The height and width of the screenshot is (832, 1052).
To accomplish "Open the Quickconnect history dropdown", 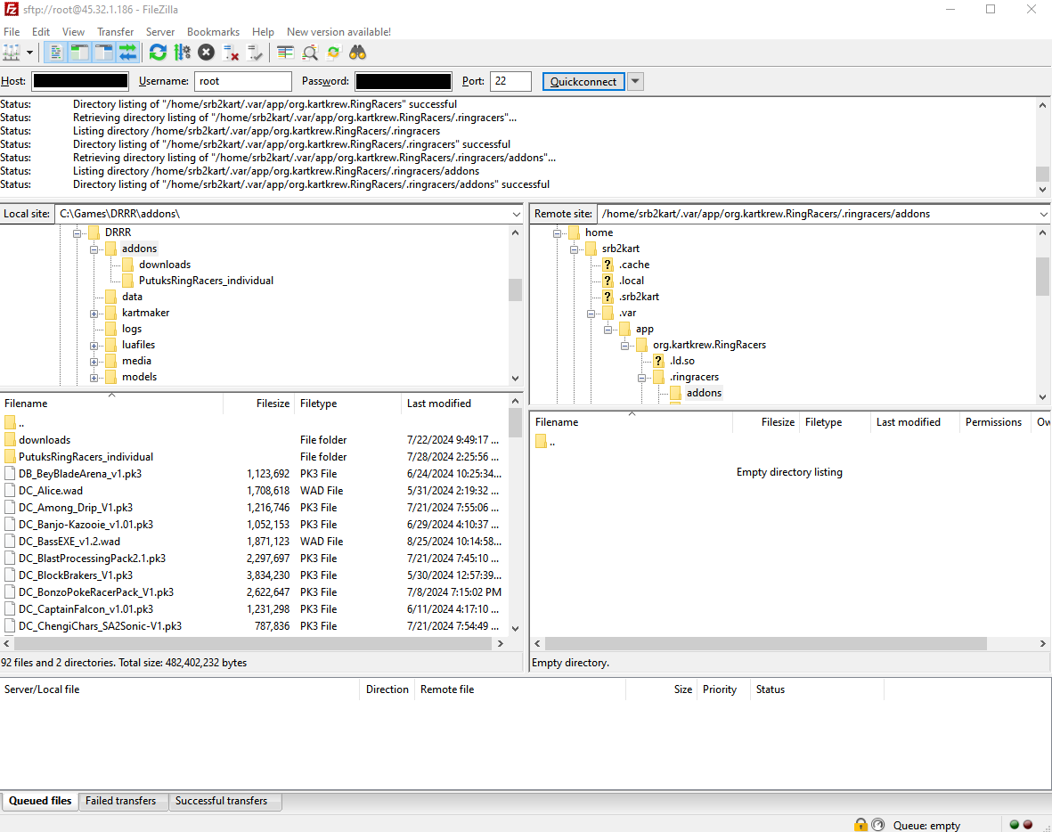I will pos(635,81).
